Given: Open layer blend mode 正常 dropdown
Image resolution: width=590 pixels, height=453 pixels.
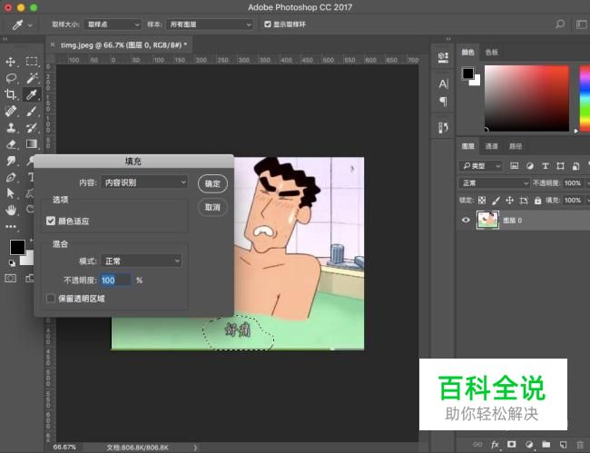Looking at the screenshot, I should pyautogui.click(x=494, y=183).
